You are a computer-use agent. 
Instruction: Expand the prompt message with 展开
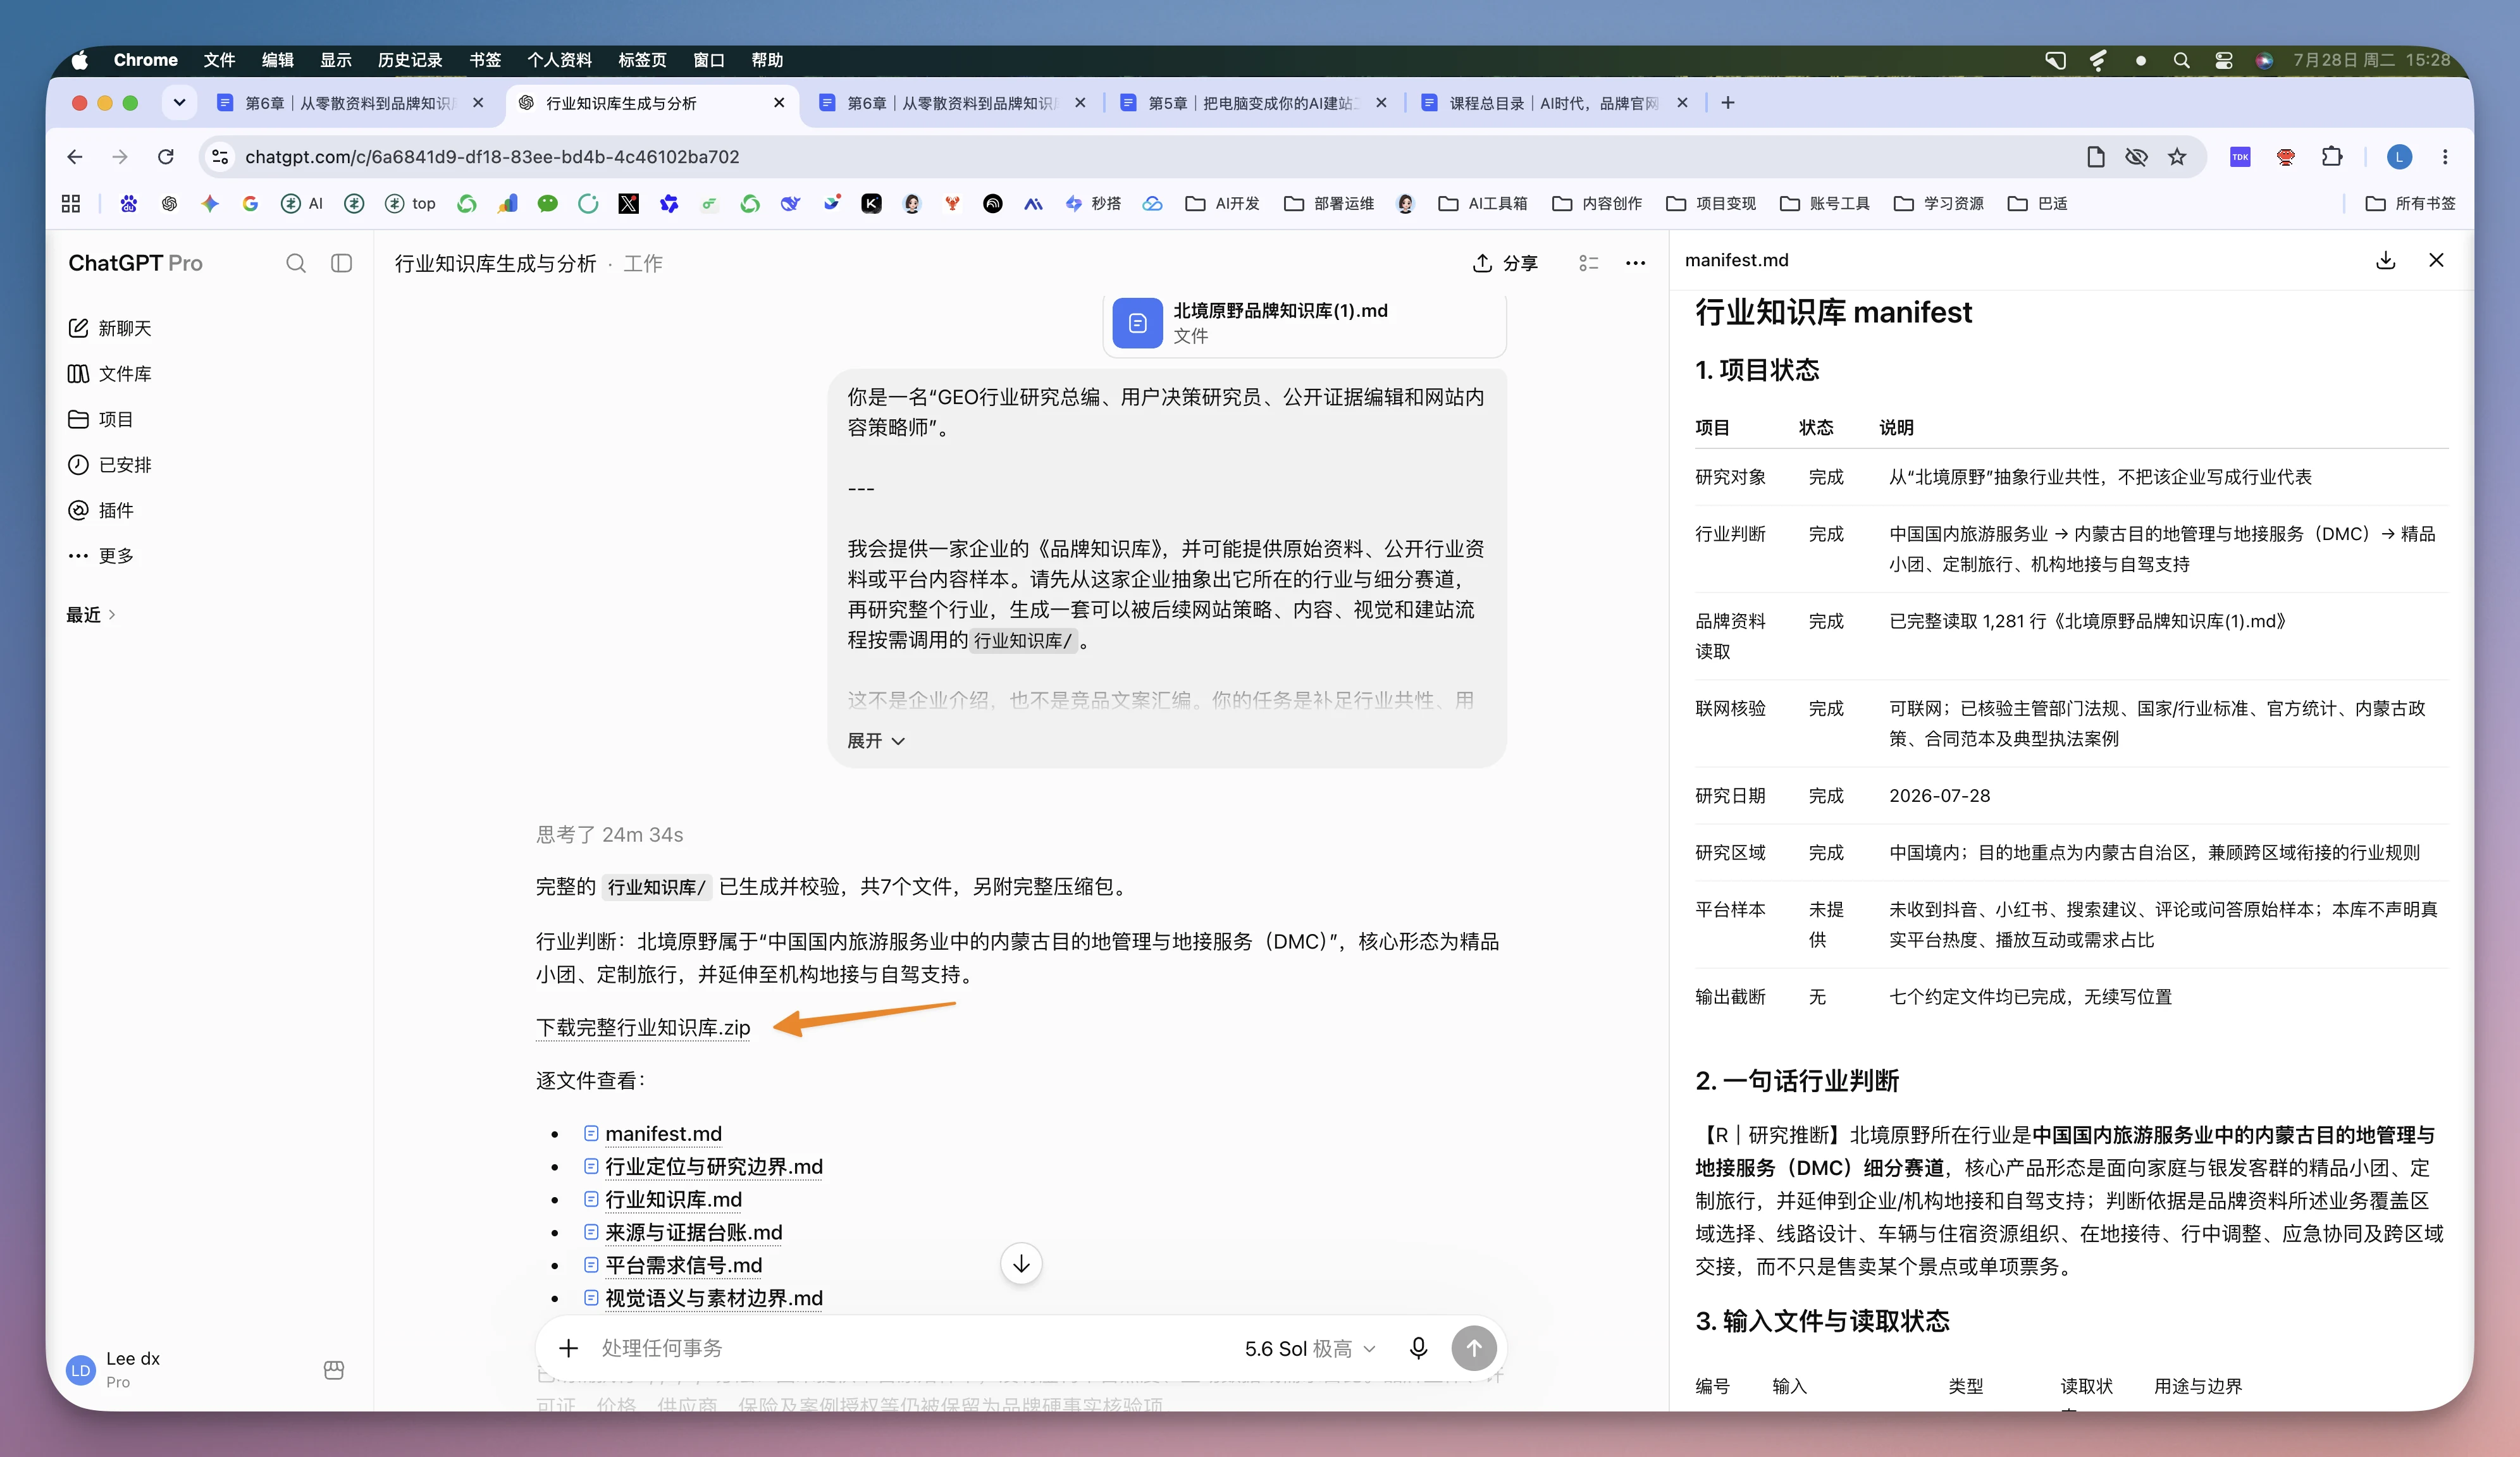pos(876,741)
